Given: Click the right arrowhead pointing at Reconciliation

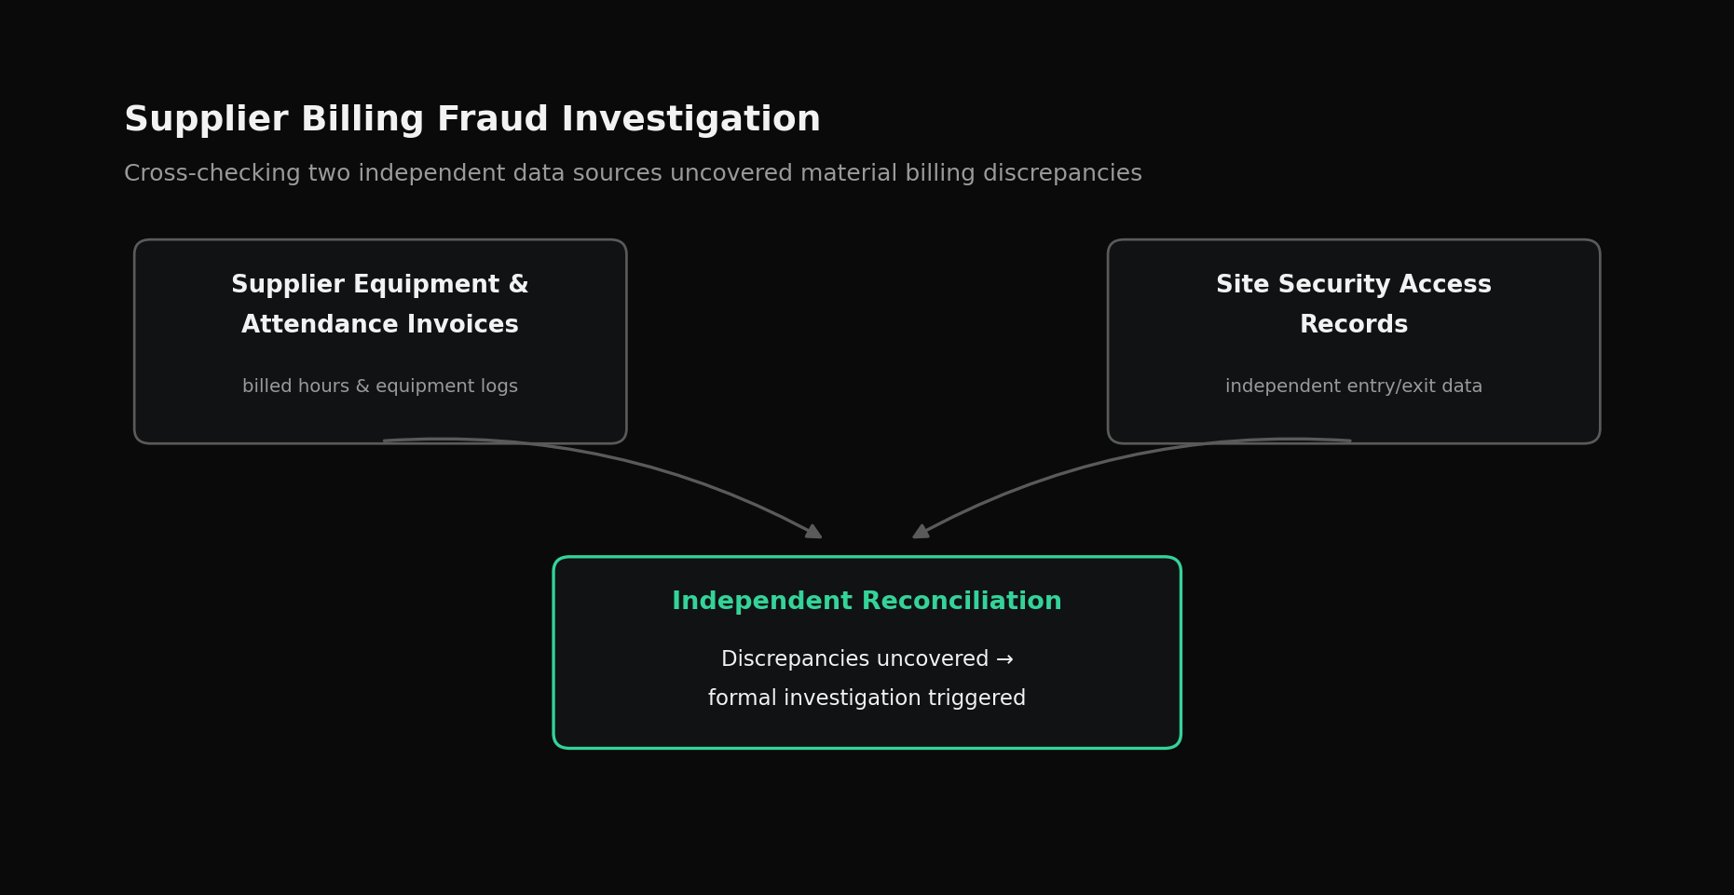Looking at the screenshot, I should pos(922,531).
